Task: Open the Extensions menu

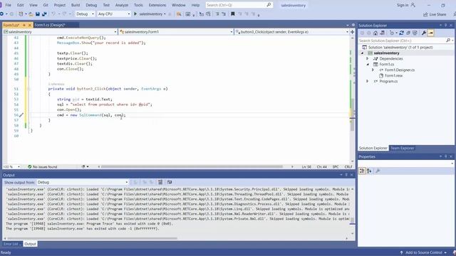Action: pos(157,5)
